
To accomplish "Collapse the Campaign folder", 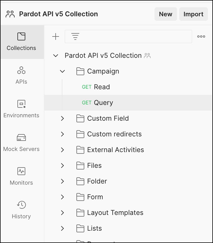I will [62, 71].
